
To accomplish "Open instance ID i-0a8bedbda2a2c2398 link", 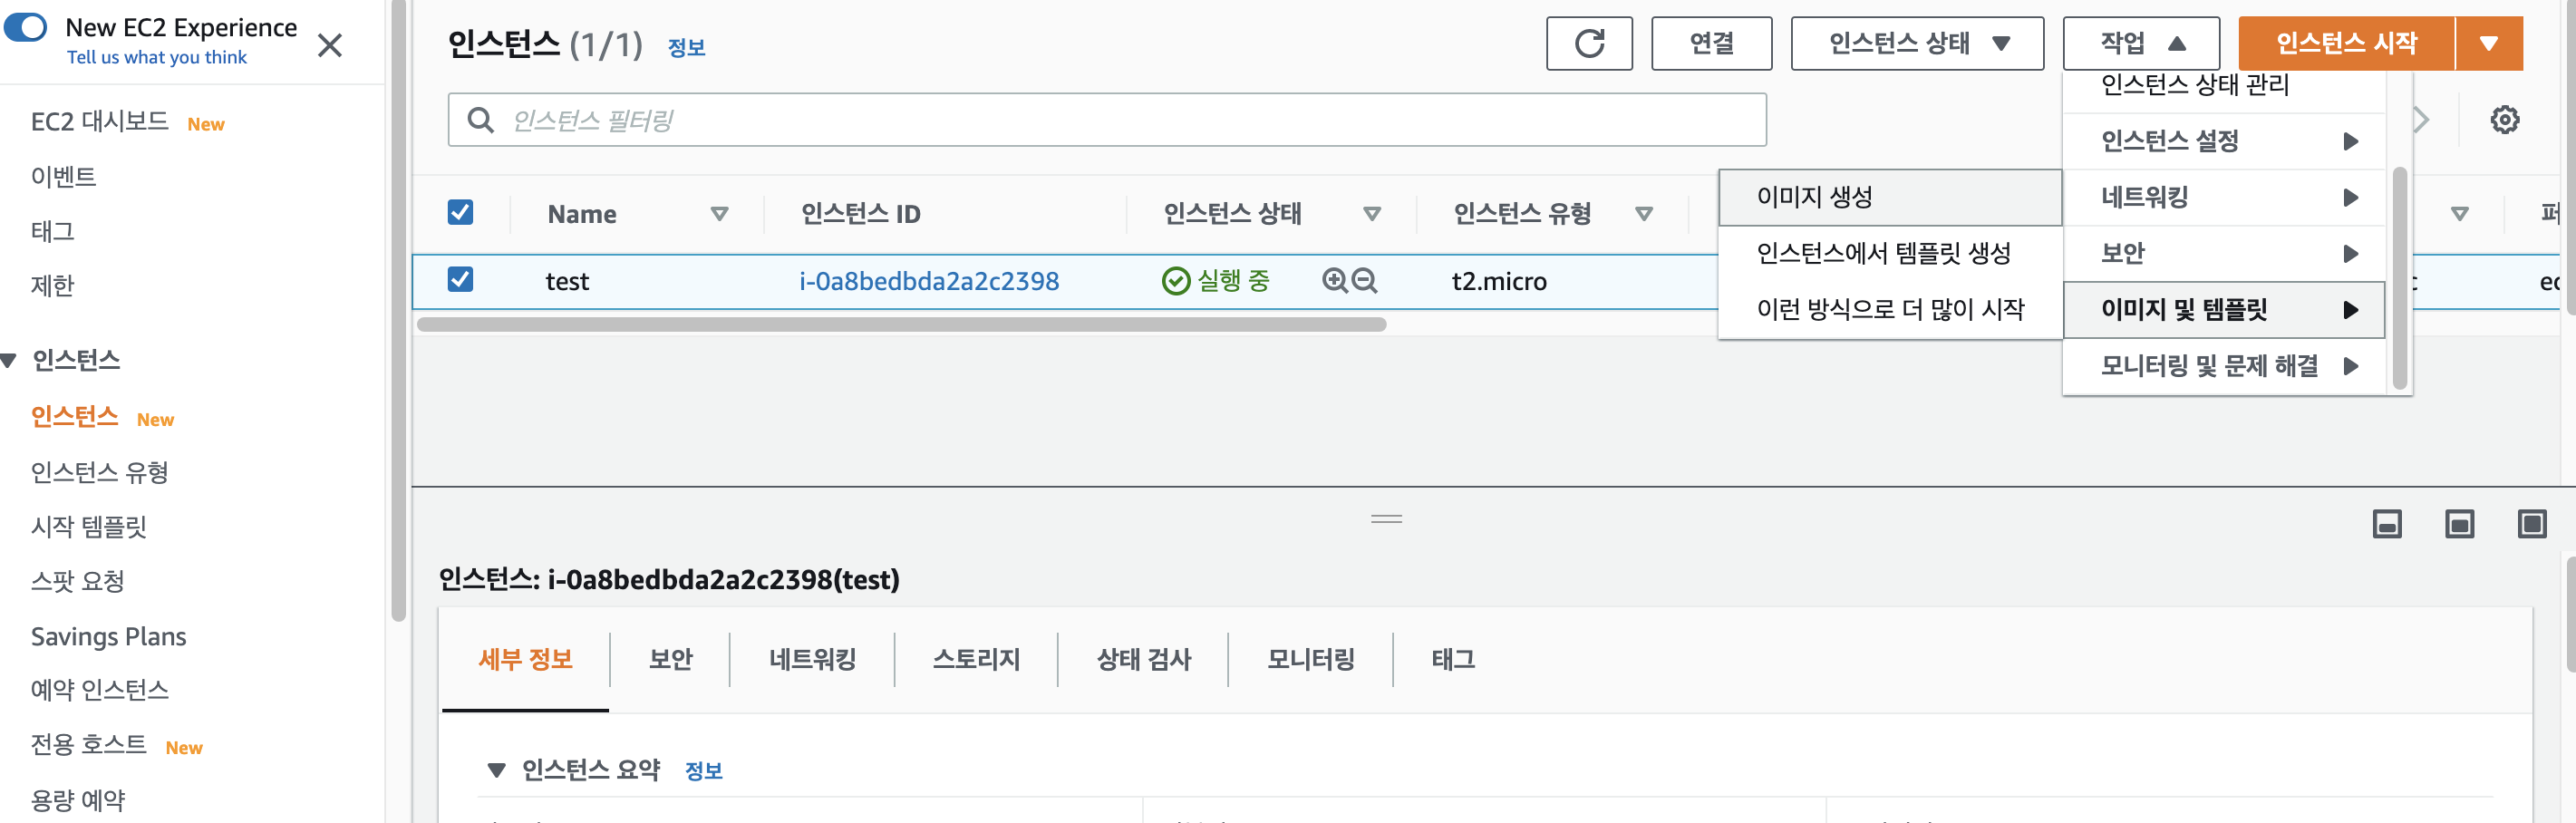I will 928,281.
